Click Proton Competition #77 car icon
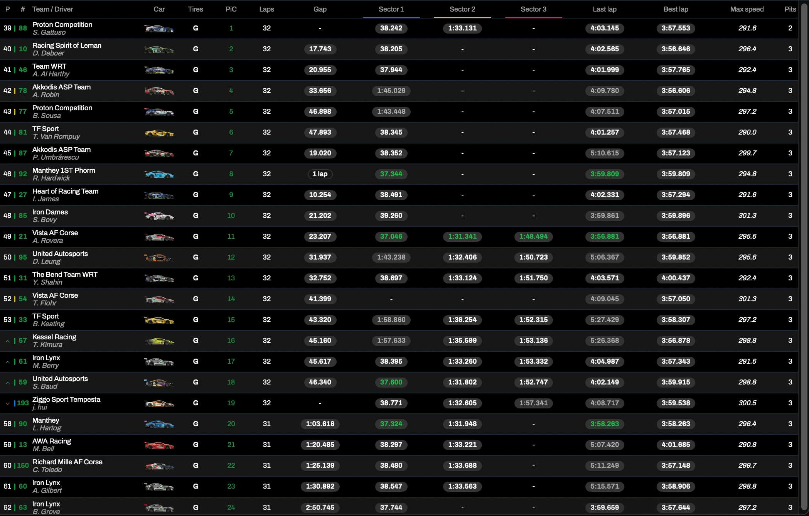This screenshot has height=516, width=809. click(159, 111)
